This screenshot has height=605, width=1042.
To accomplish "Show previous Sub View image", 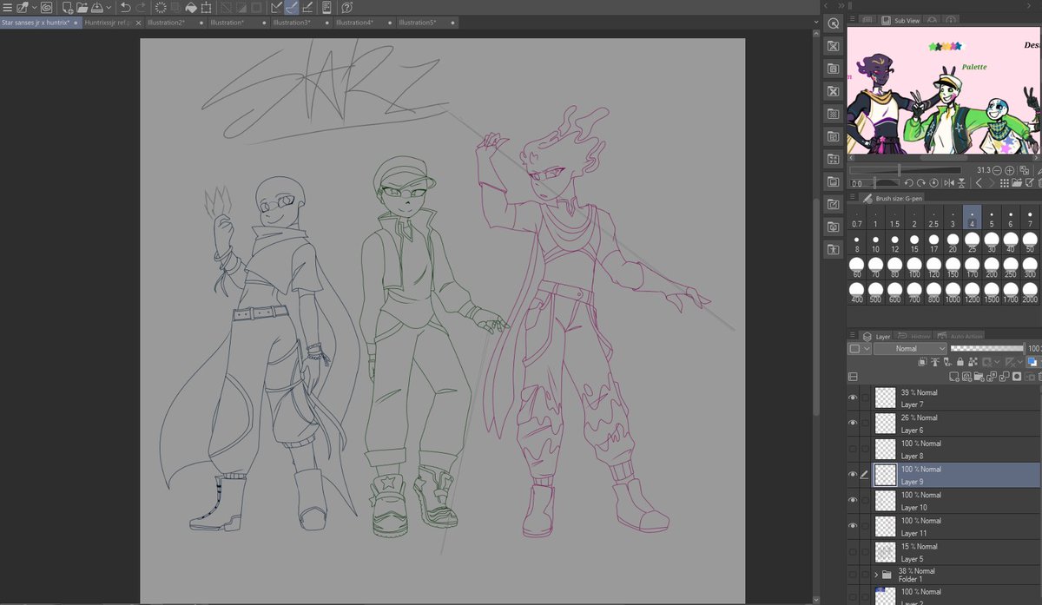I will tap(979, 182).
